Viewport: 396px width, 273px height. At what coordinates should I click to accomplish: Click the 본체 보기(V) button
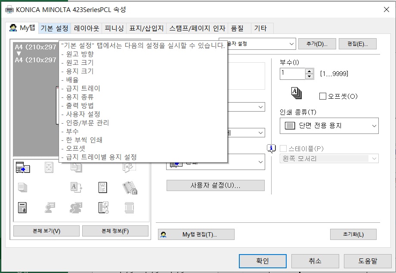(46, 231)
